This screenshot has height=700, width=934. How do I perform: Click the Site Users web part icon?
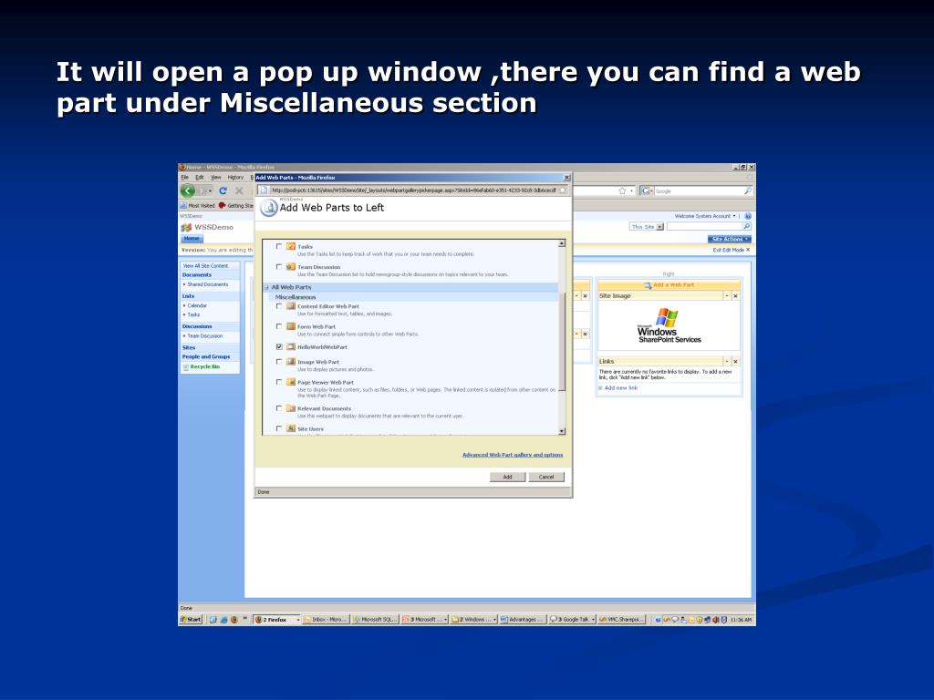(x=291, y=428)
